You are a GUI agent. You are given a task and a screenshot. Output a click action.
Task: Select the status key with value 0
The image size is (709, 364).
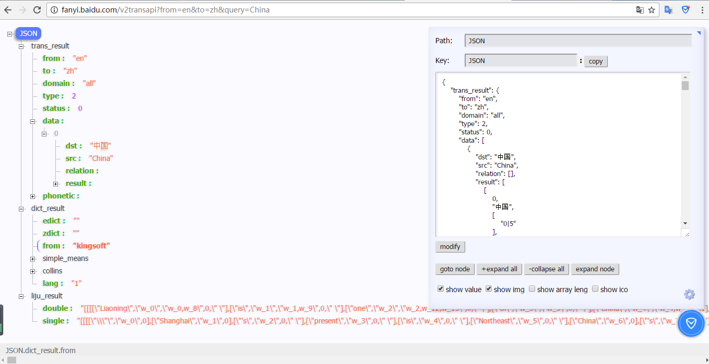56,108
